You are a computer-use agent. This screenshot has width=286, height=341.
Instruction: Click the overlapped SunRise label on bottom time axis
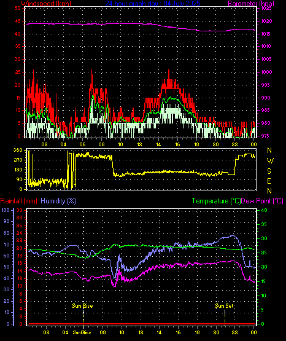[x=82, y=332]
